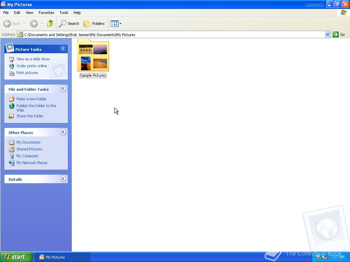Click the slide show icon
350x262 pixels.
[x=12, y=59]
